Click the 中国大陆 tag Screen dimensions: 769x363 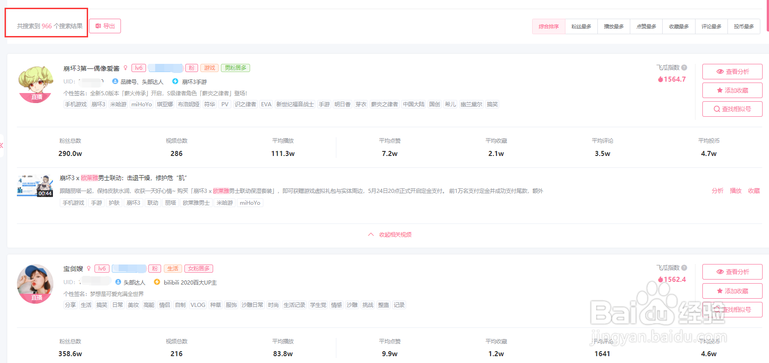pos(414,104)
